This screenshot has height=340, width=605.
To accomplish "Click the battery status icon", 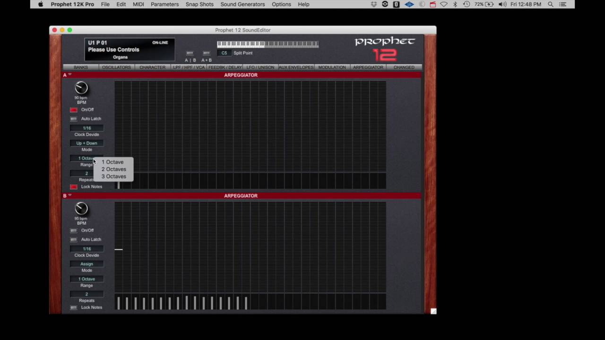I will coord(490,4).
